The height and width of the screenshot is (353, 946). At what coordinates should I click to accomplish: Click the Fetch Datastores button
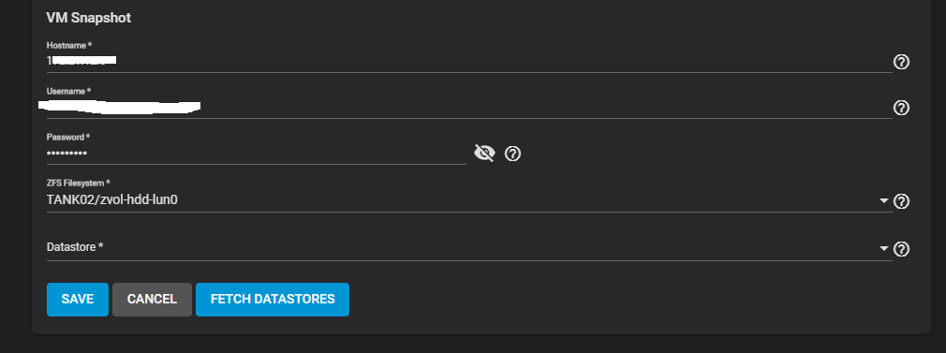click(x=273, y=300)
